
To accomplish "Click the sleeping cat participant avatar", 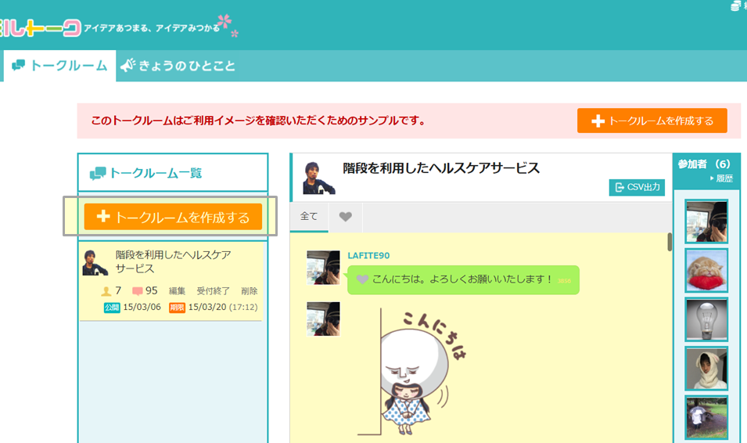I will 706,271.
